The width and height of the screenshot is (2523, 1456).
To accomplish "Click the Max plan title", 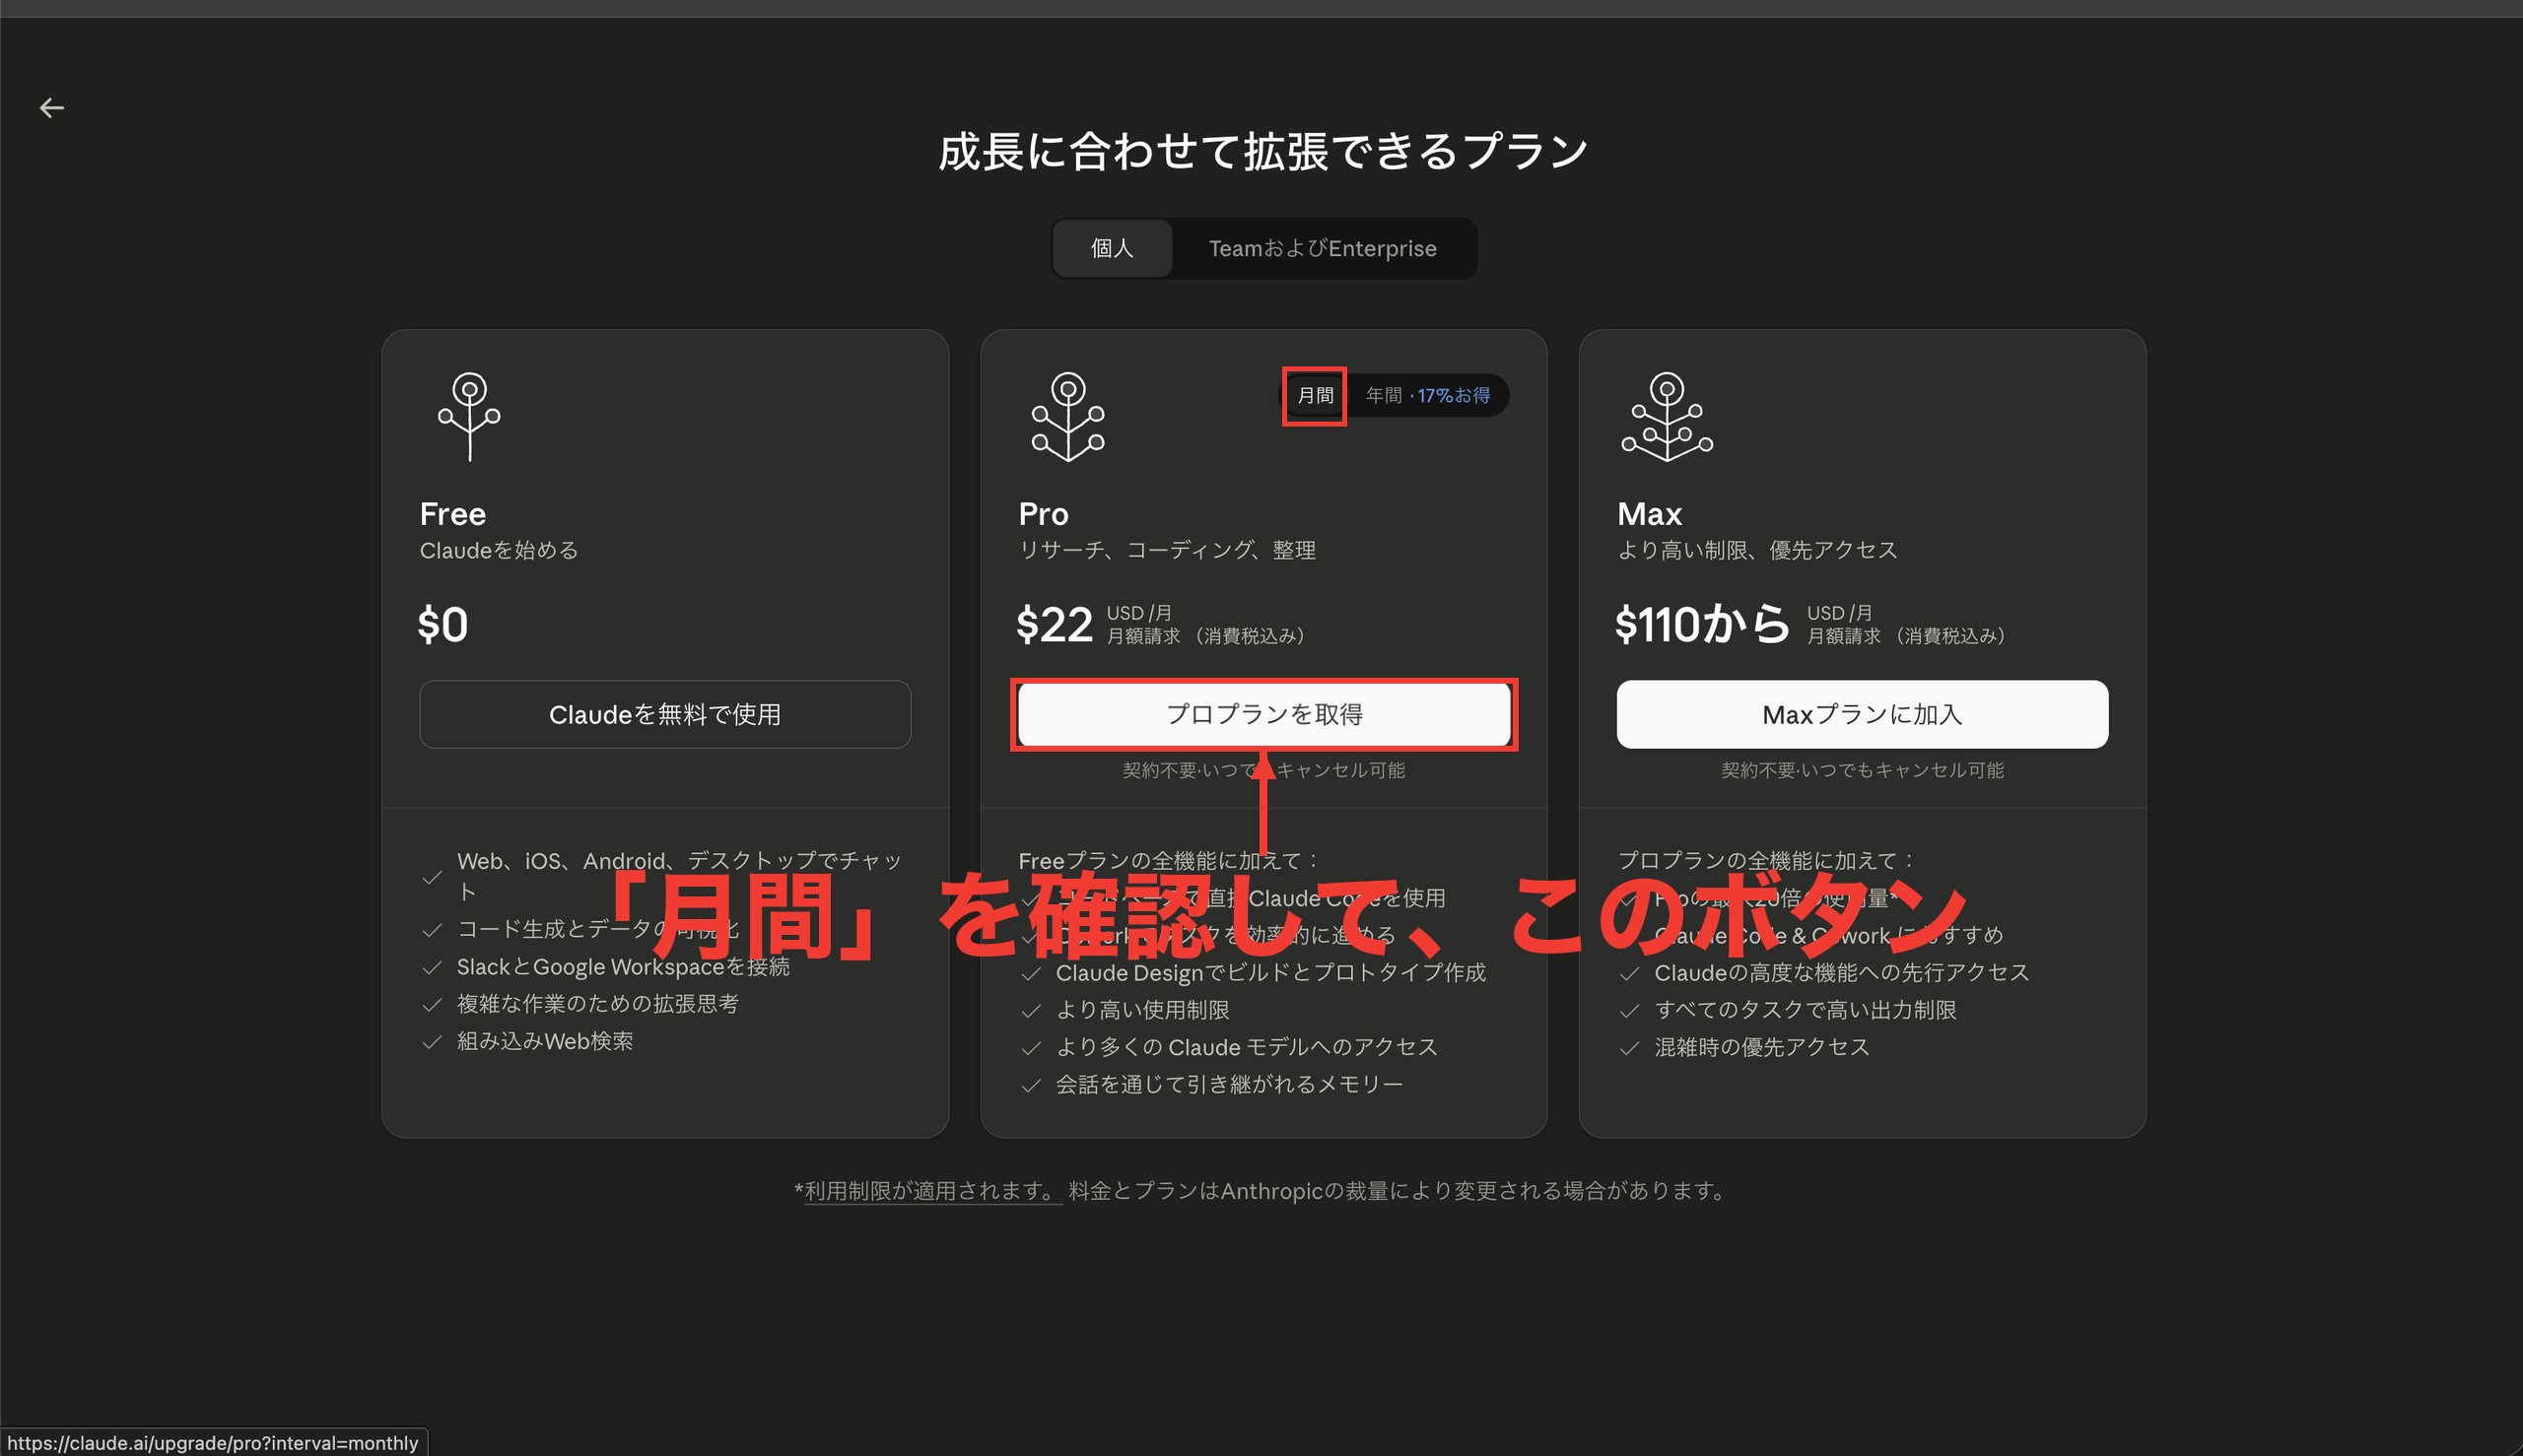I will point(1650,514).
